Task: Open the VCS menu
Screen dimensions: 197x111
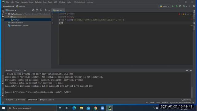Action: (x=55, y=2)
